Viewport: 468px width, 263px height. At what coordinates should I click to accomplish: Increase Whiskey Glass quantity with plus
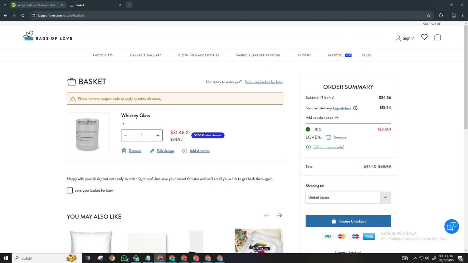pyautogui.click(x=158, y=135)
